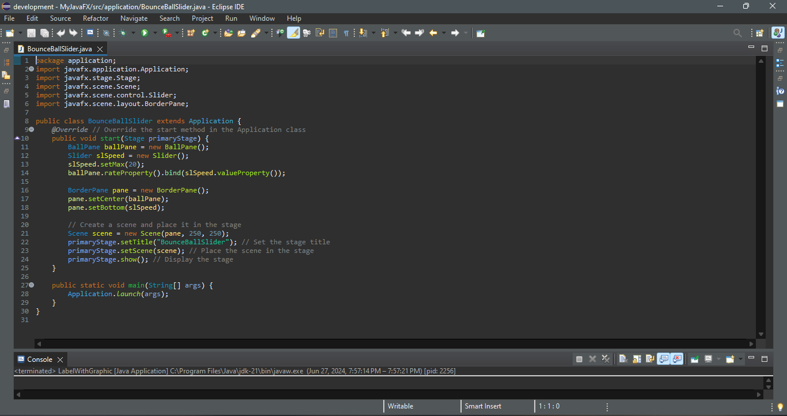Click the Save All toolbar icon
The height and width of the screenshot is (416, 787).
pyautogui.click(x=44, y=33)
